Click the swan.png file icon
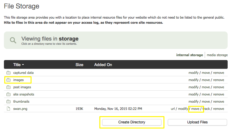The height and width of the screenshot is (130, 234). (x=8, y=109)
